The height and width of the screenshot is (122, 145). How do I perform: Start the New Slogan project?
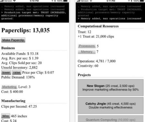[x=111, y=87]
